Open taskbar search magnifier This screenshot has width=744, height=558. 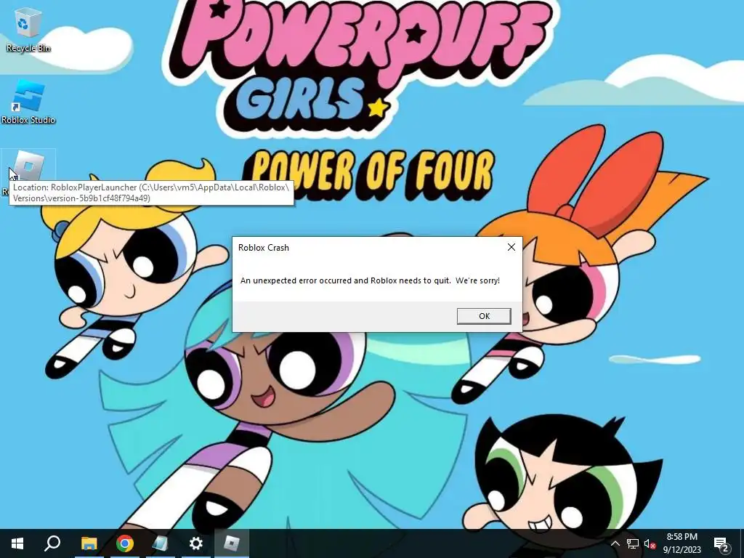(52, 543)
